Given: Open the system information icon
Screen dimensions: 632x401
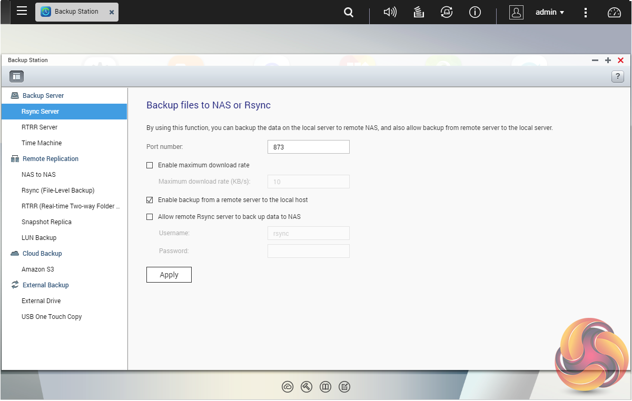Looking at the screenshot, I should point(475,12).
